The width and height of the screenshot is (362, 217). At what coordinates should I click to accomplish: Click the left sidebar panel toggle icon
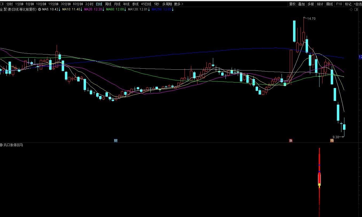coord(2,4)
